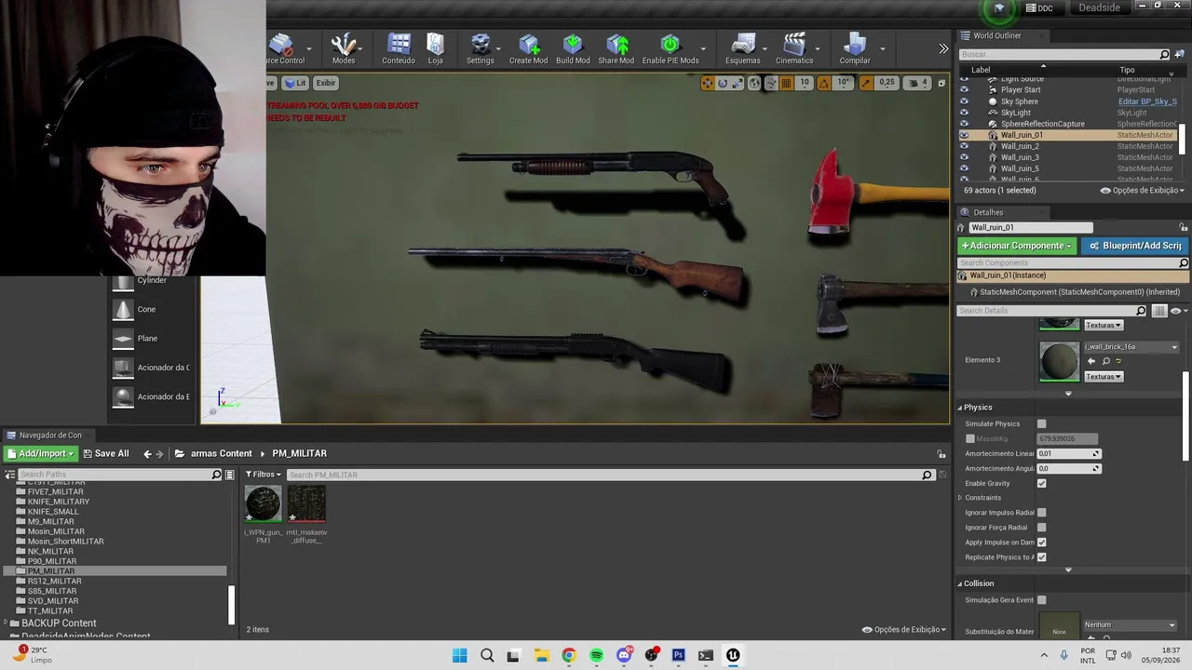Open the Modes toolbar icon
This screenshot has height=670, width=1192.
(344, 48)
